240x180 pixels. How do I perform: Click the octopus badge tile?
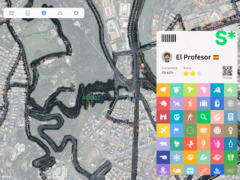click(163, 170)
